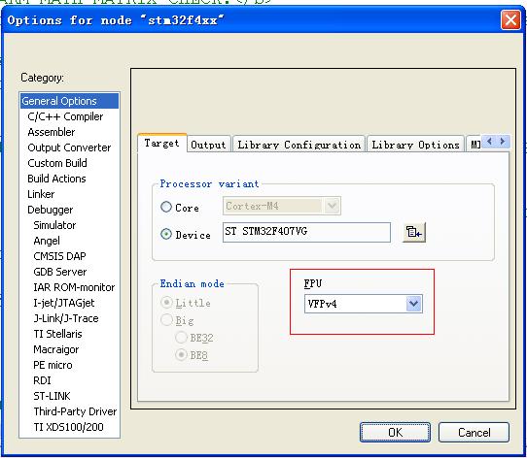Image resolution: width=527 pixels, height=458 pixels.
Task: Select ST-LINK category
Action: click(52, 396)
